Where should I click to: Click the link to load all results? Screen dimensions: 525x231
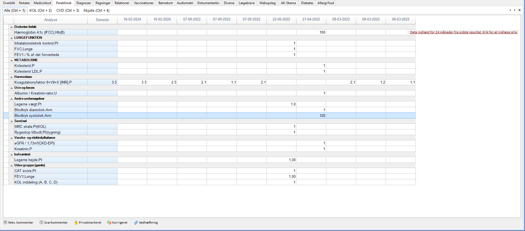tap(463, 32)
